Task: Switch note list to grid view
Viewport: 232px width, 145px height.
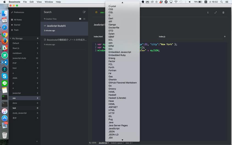Action: [x=80, y=19]
